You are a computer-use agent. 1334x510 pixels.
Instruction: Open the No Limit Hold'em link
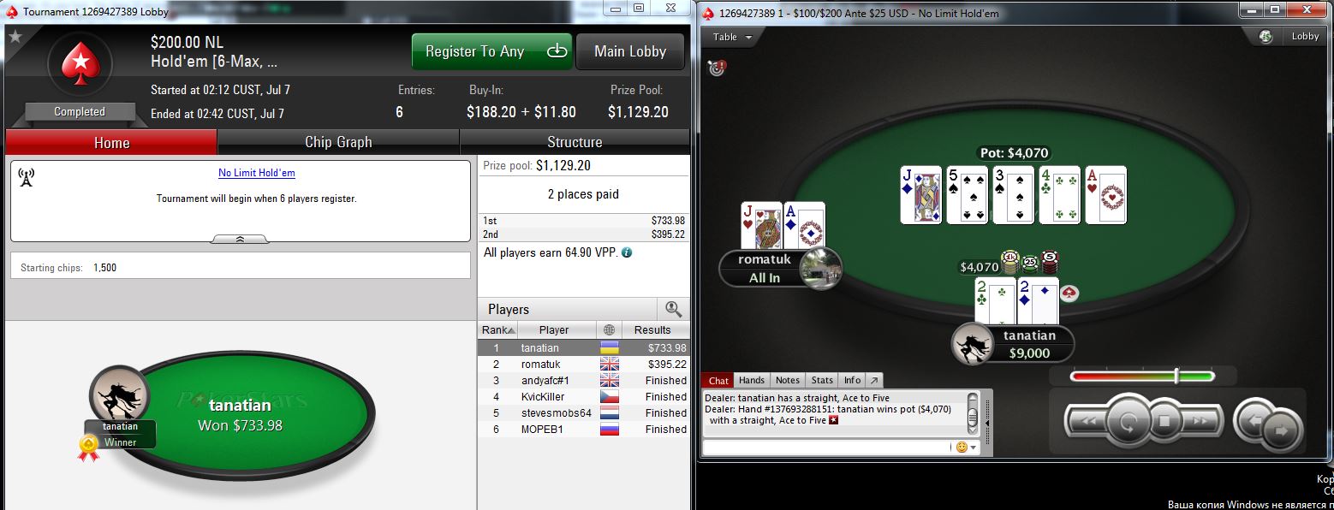(257, 173)
